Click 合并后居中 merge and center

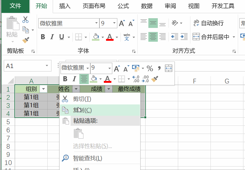click(x=211, y=37)
